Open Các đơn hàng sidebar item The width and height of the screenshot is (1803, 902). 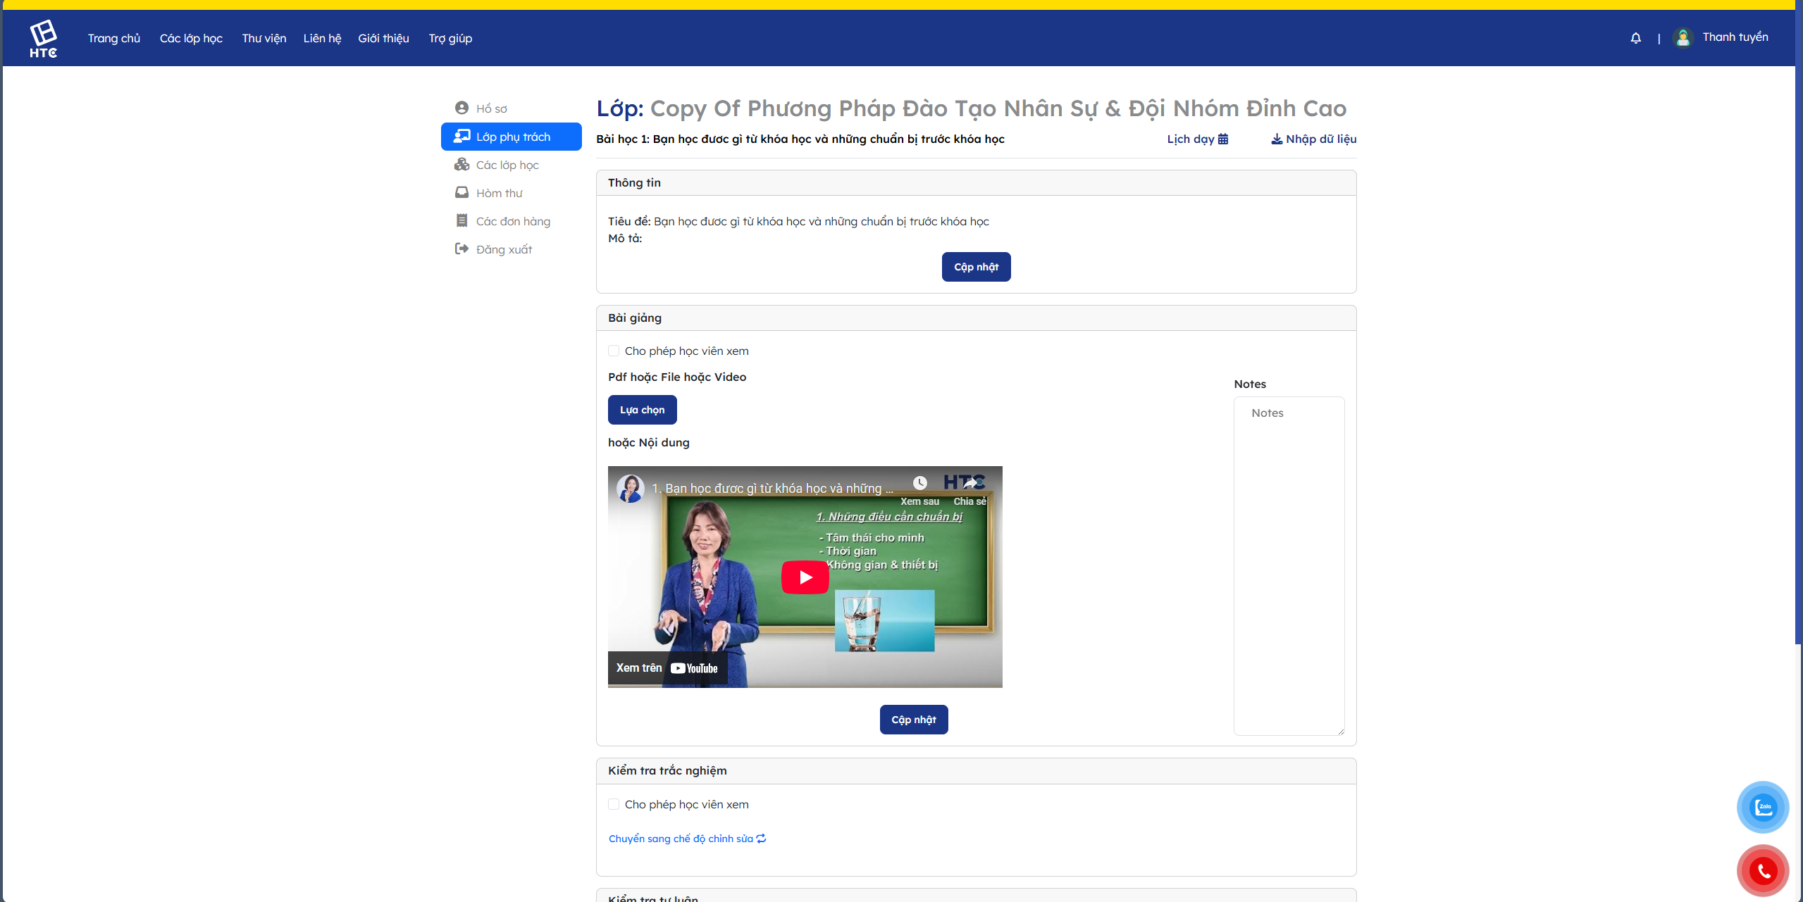tap(513, 221)
